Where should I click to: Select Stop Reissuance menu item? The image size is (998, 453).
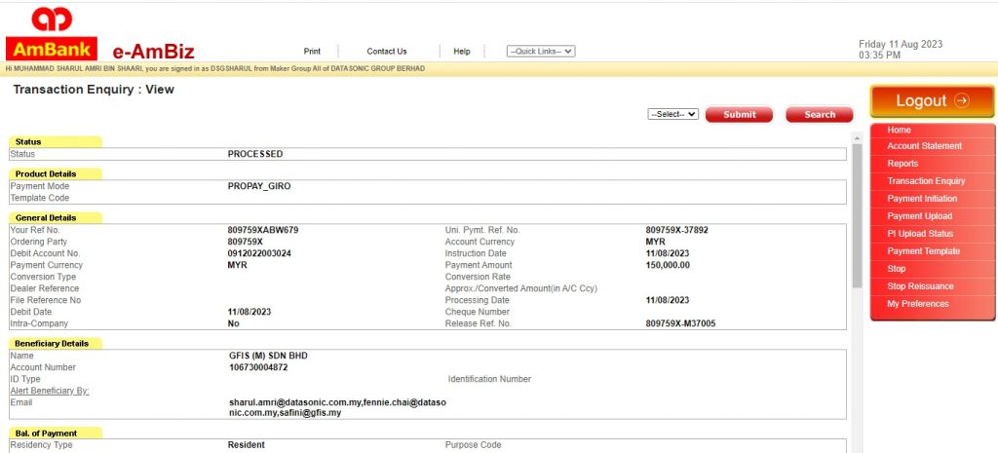pyautogui.click(x=920, y=286)
